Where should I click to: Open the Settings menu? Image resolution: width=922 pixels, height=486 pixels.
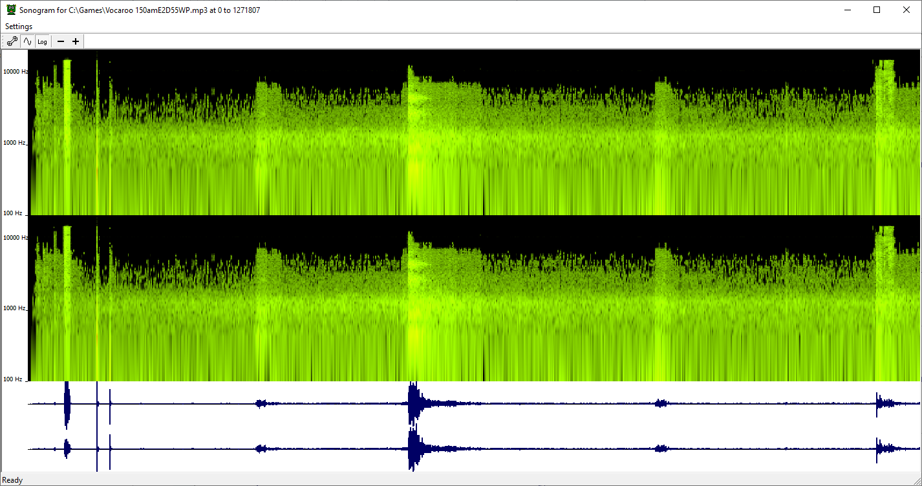tap(19, 26)
